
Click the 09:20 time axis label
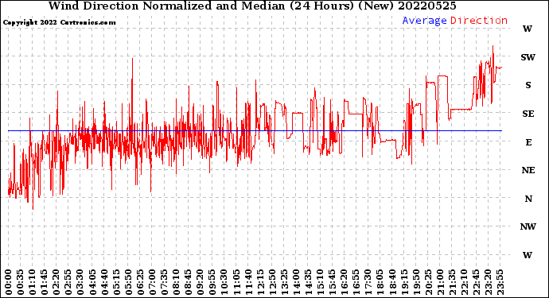coord(200,282)
